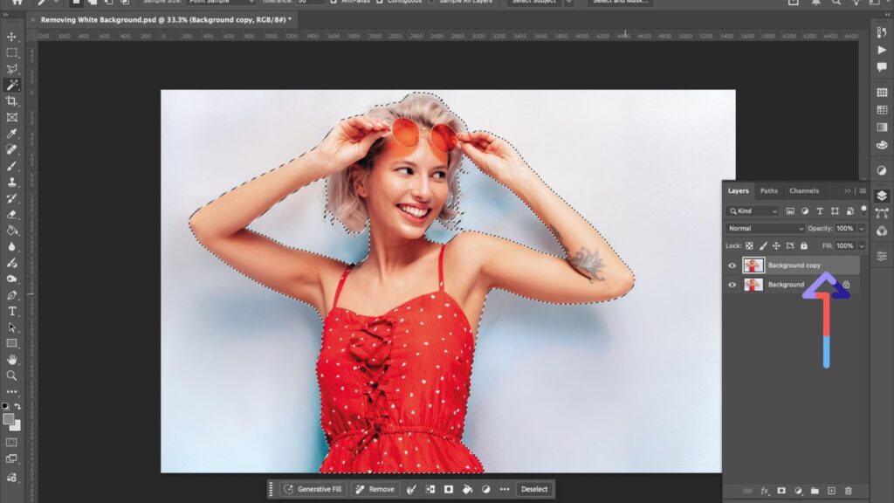
Task: Toggle lock all padlock icon
Action: pyautogui.click(x=804, y=245)
